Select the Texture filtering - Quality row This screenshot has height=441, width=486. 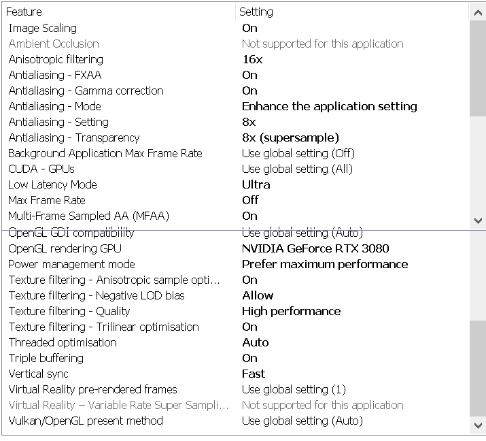69,311
